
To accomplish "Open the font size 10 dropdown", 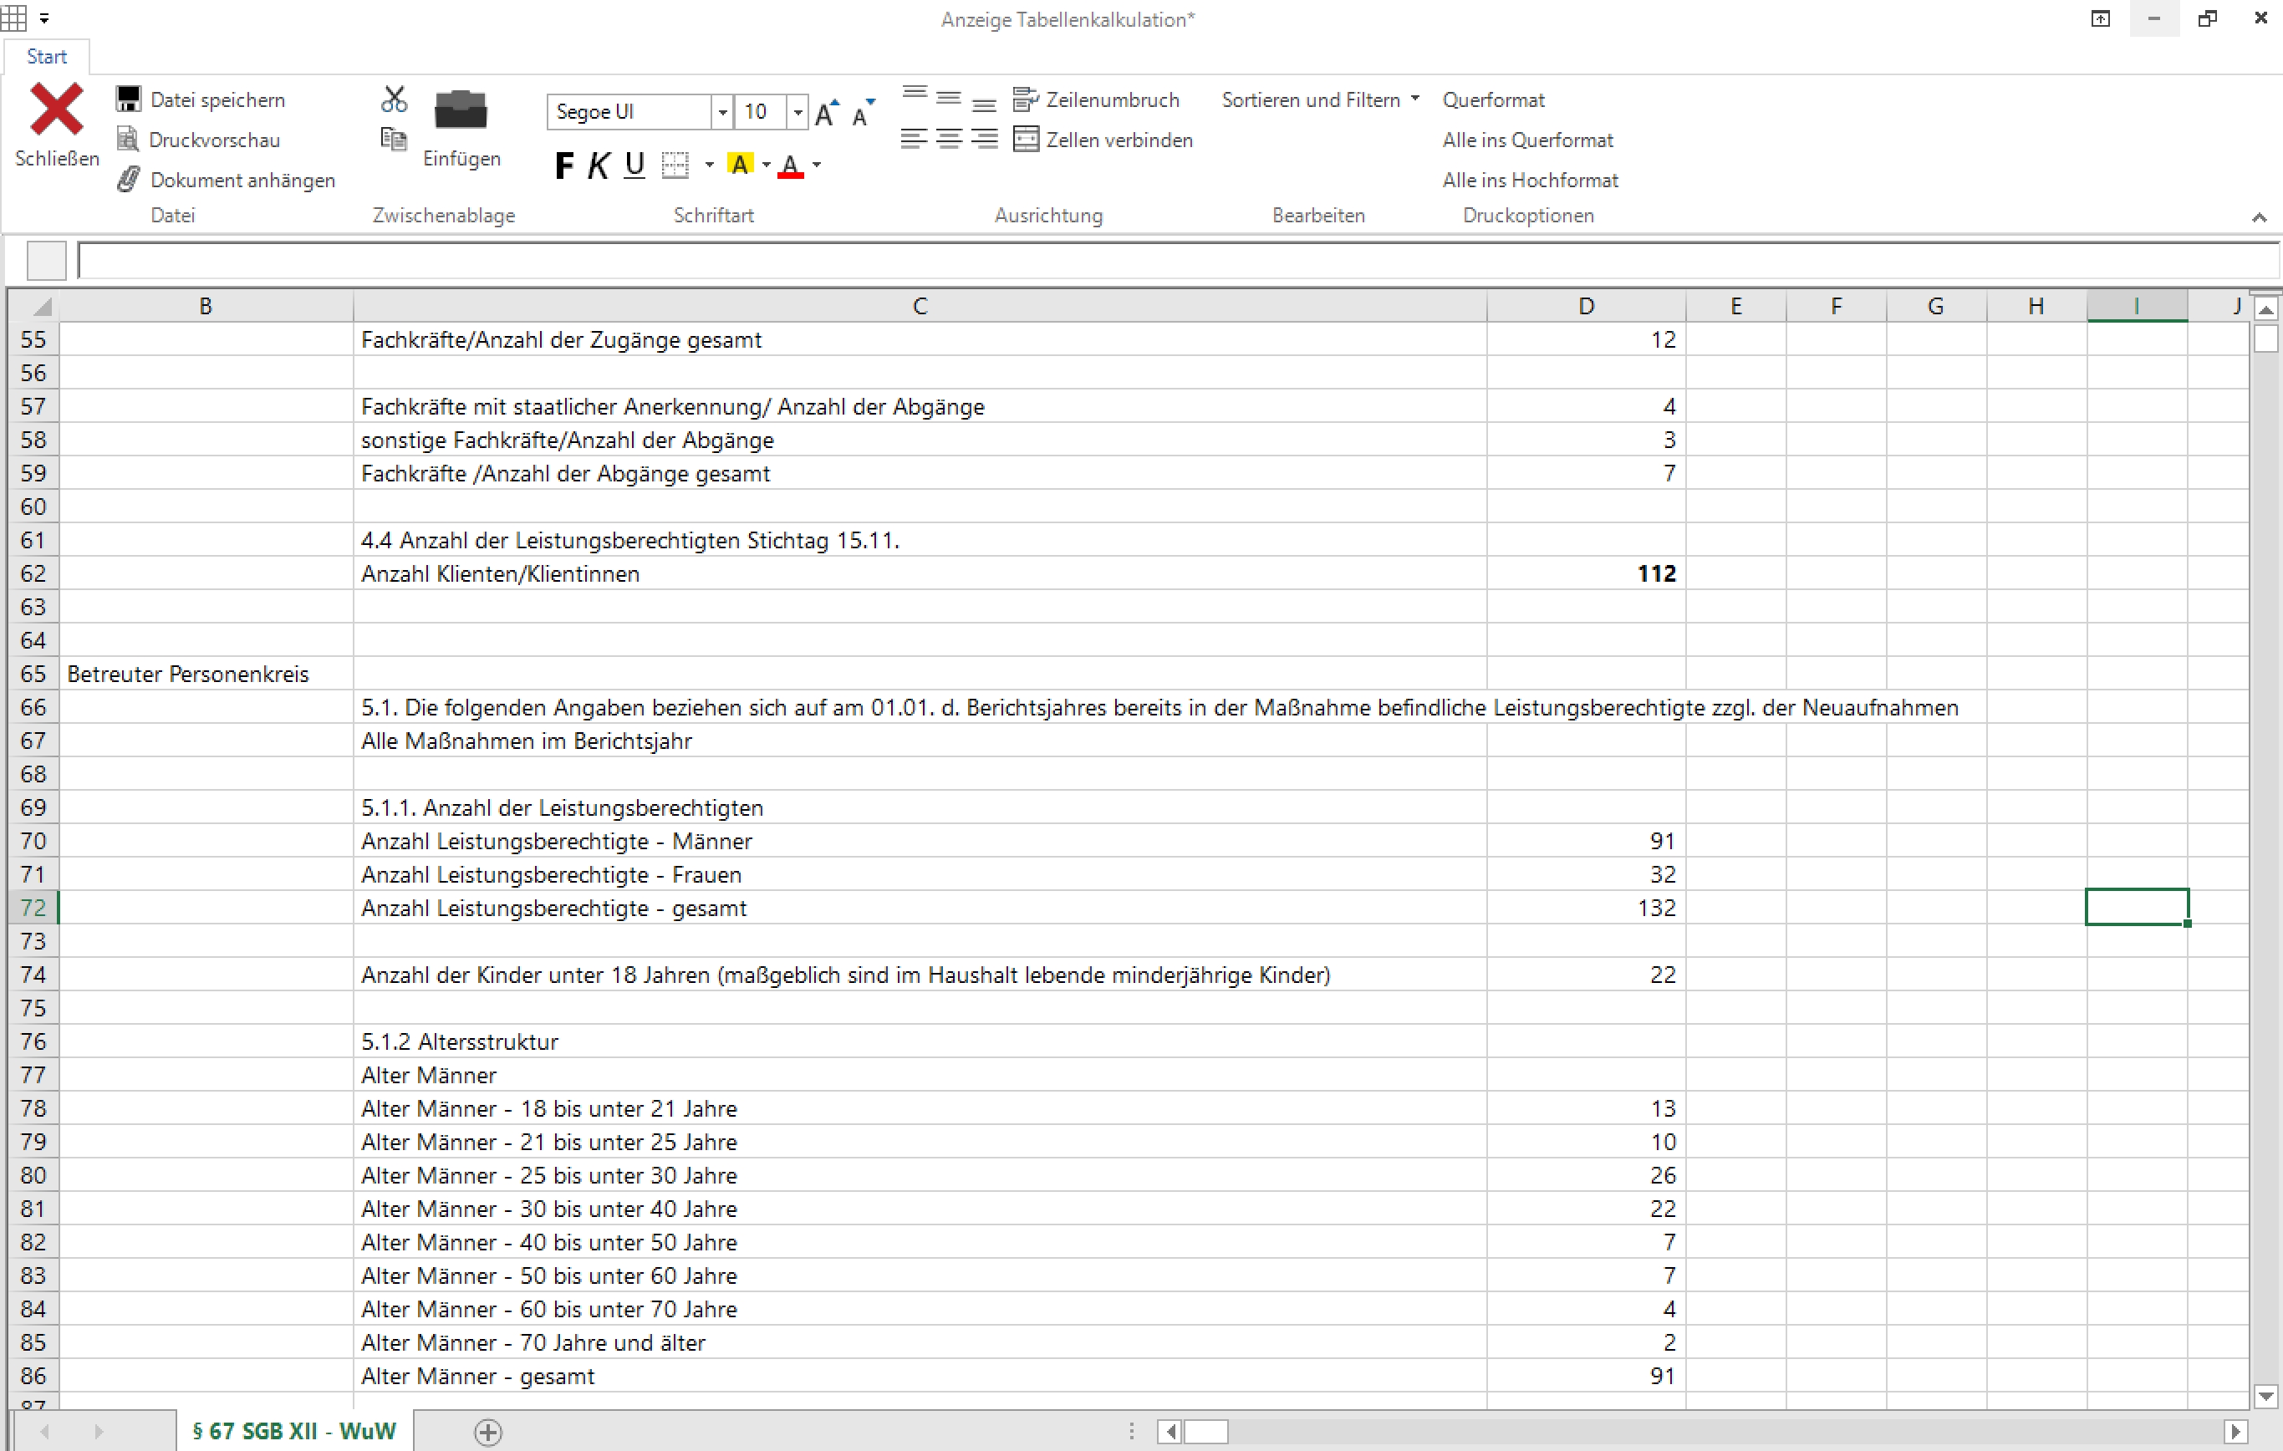I will (x=798, y=112).
